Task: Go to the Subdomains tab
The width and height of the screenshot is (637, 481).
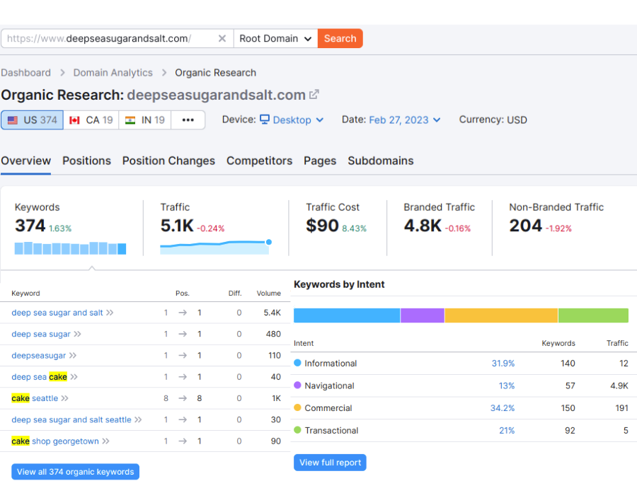Action: click(381, 161)
